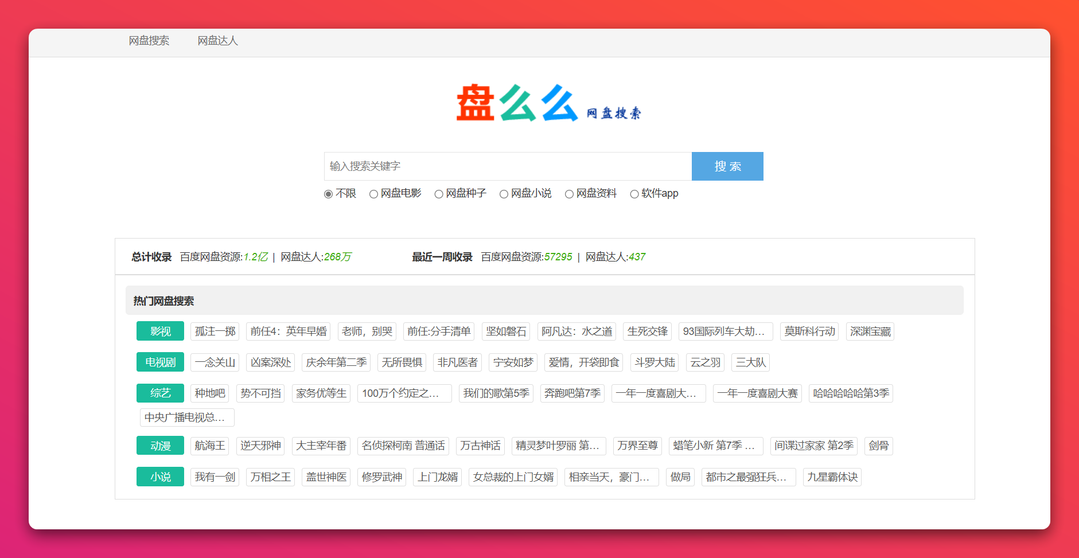Click the 奔跑吧第7季 link
The height and width of the screenshot is (558, 1079).
[x=572, y=393]
